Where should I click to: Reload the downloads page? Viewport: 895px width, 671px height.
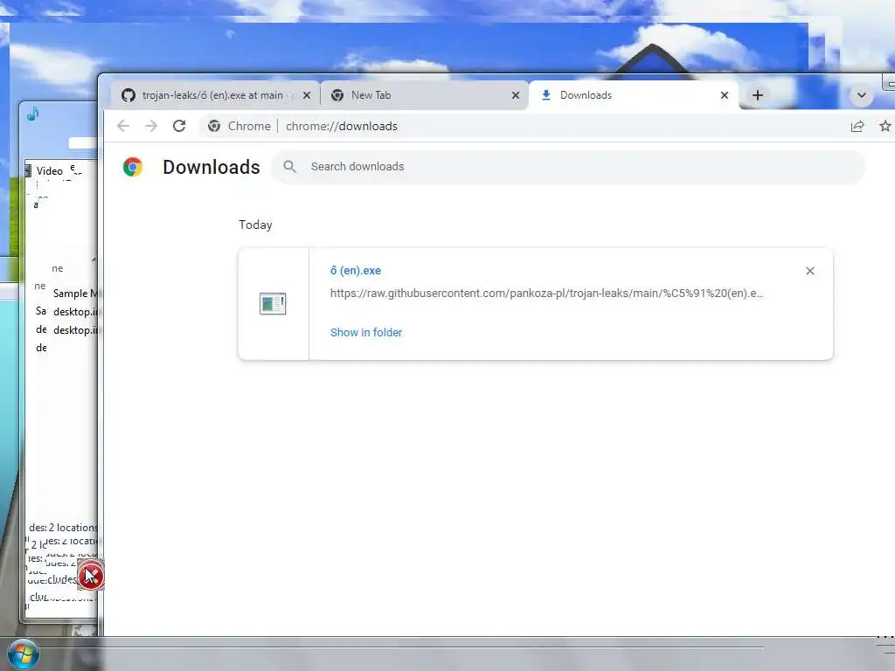(179, 126)
